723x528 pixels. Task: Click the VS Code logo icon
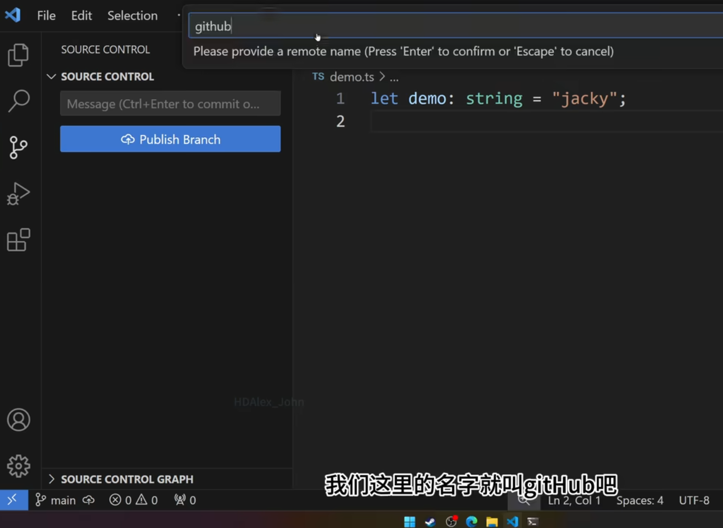click(x=13, y=15)
